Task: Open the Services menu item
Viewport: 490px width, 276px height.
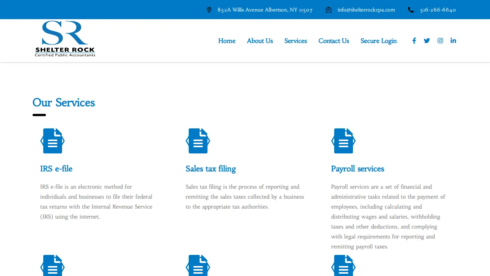Action: 296,41
